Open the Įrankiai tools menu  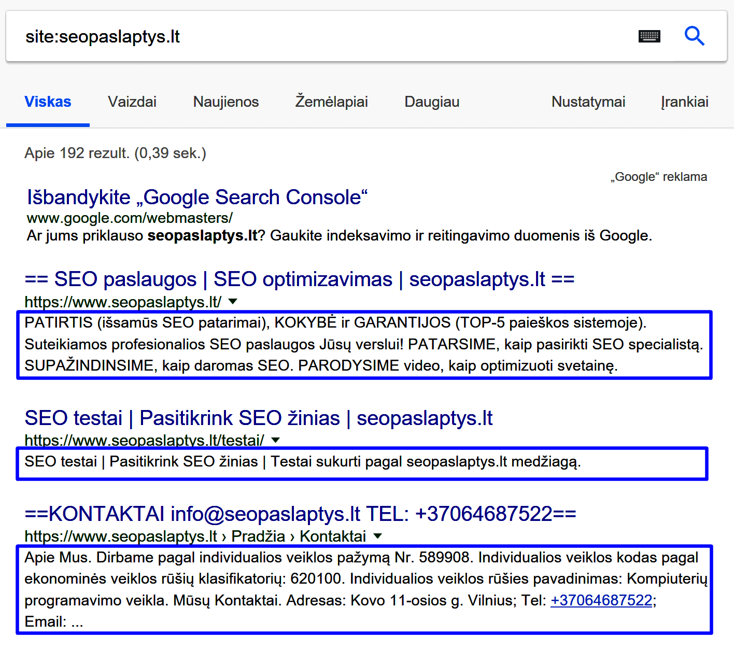pyautogui.click(x=684, y=102)
